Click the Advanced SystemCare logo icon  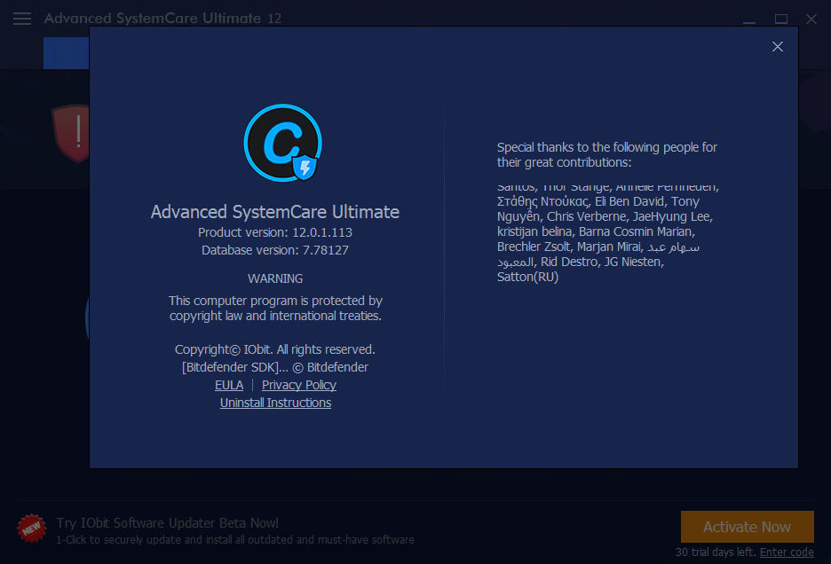[x=282, y=143]
